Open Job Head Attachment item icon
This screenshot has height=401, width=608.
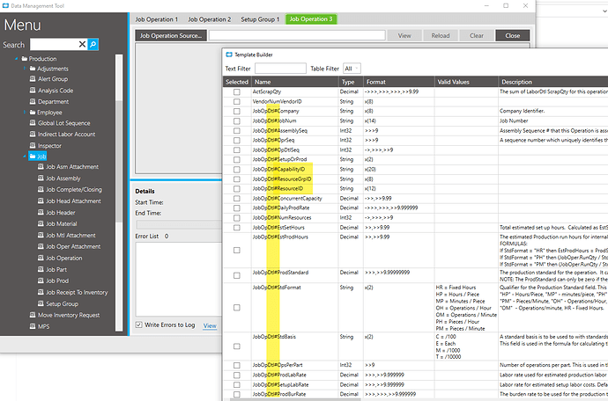tap(41, 200)
